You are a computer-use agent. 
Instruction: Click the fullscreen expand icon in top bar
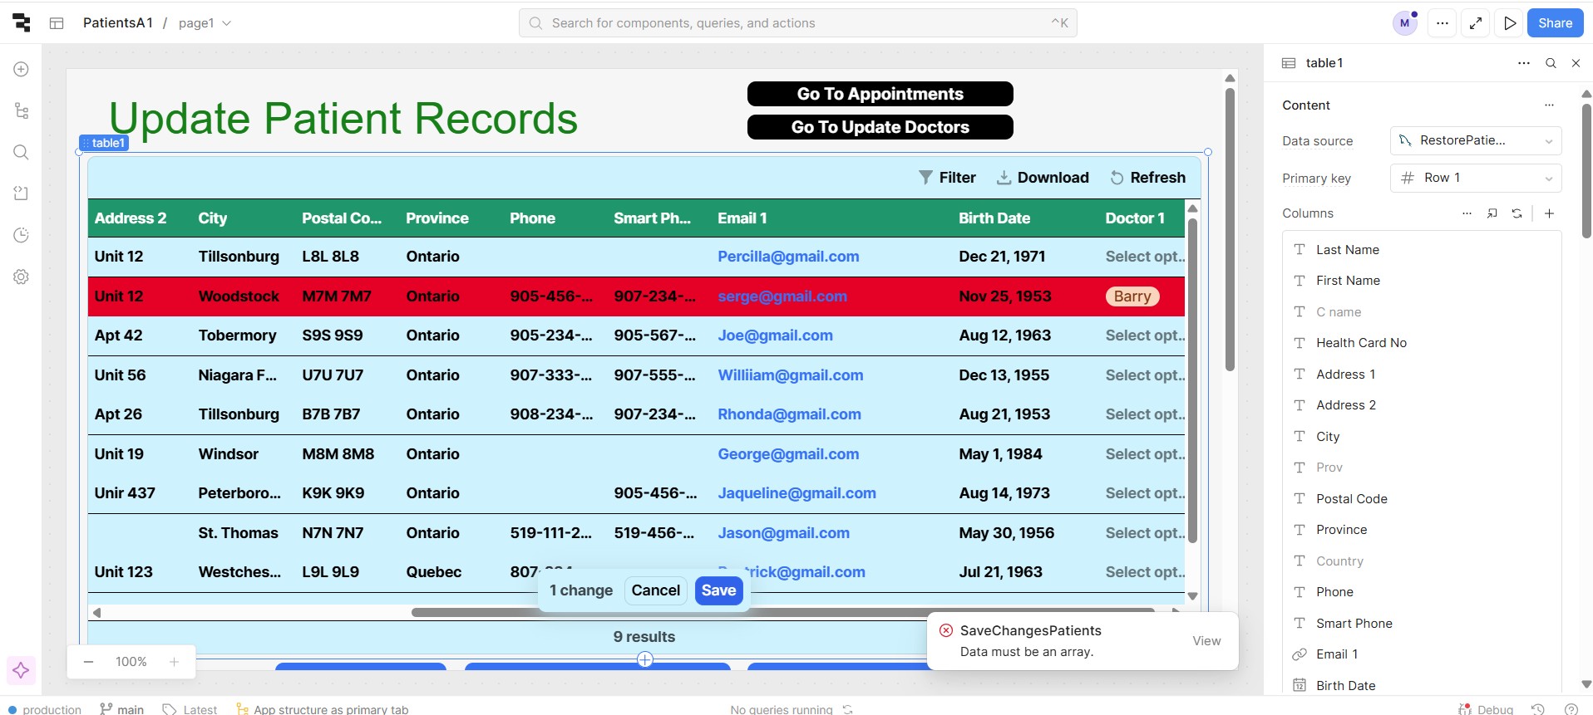[1476, 23]
